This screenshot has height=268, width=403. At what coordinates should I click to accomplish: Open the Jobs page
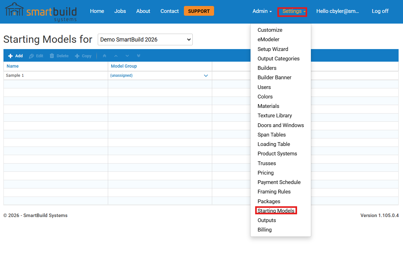coord(120,11)
